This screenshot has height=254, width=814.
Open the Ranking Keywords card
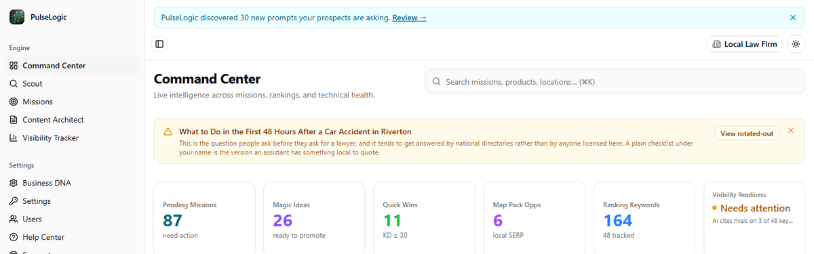click(644, 217)
